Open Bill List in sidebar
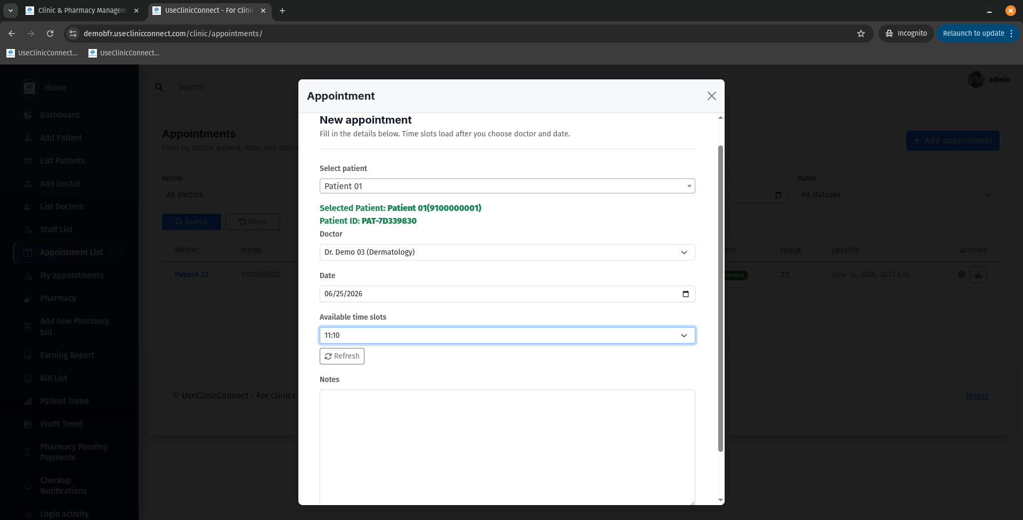 pyautogui.click(x=53, y=378)
